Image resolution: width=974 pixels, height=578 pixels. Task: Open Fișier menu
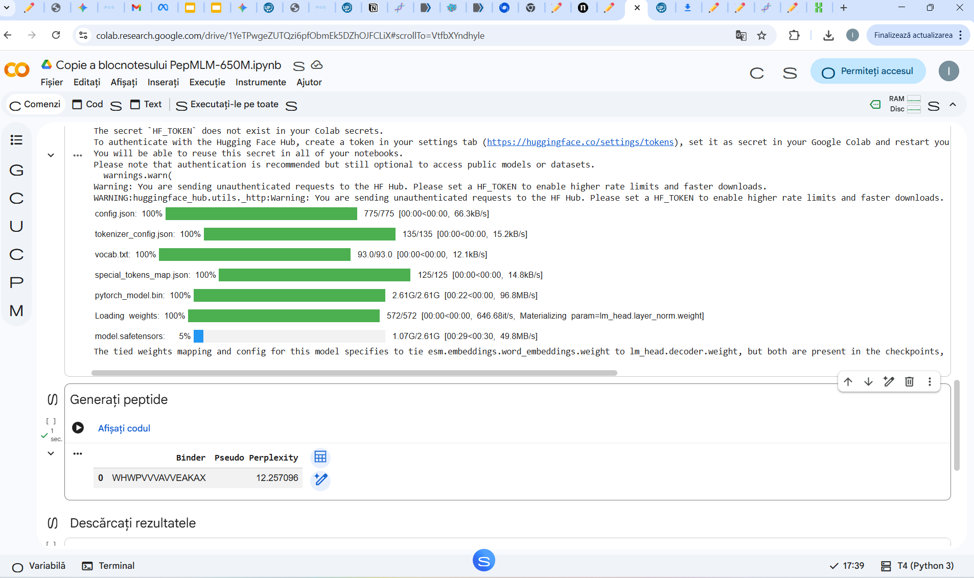pyautogui.click(x=52, y=82)
